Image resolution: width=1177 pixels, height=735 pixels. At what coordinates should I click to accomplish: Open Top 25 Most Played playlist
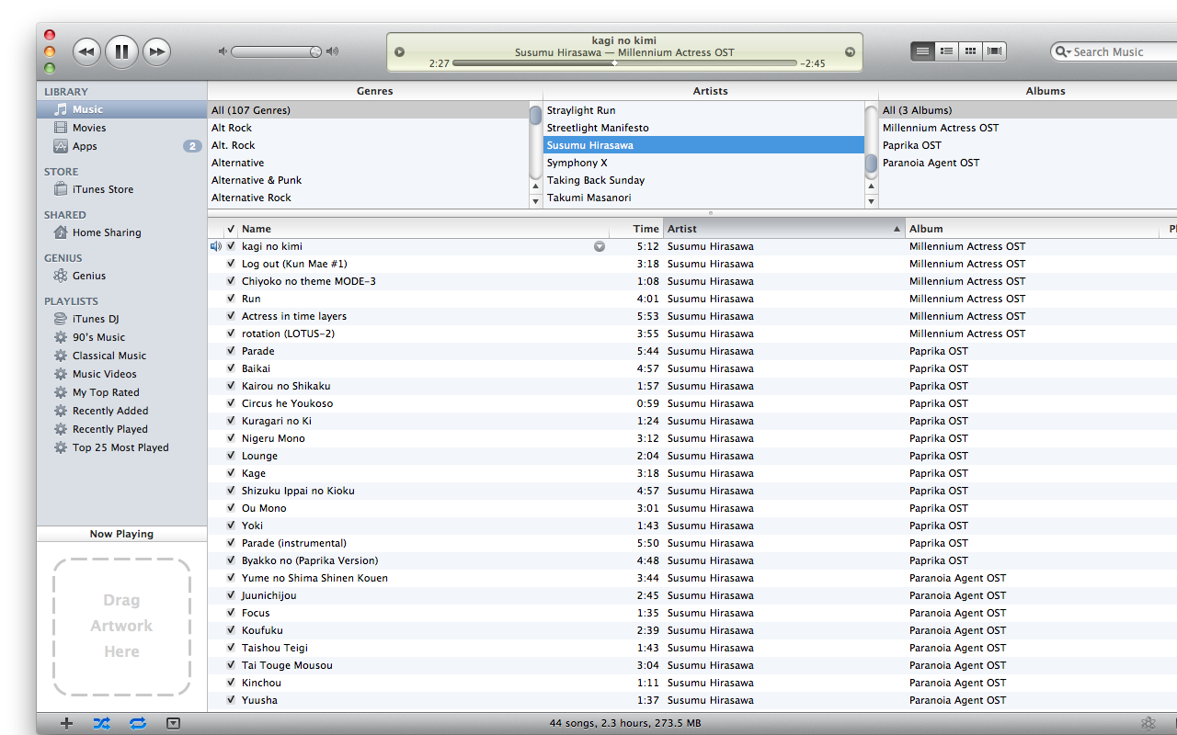[x=121, y=447]
